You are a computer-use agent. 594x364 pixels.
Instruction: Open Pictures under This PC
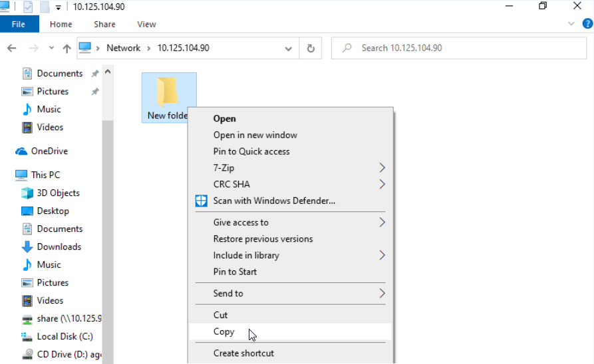point(53,283)
